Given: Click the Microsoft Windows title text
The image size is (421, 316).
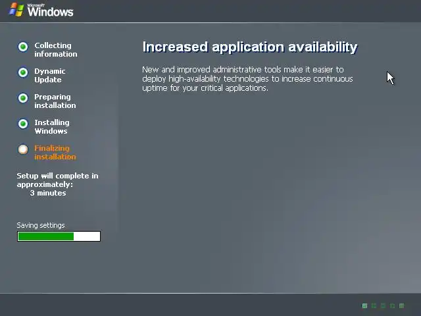Looking at the screenshot, I should pos(50,11).
